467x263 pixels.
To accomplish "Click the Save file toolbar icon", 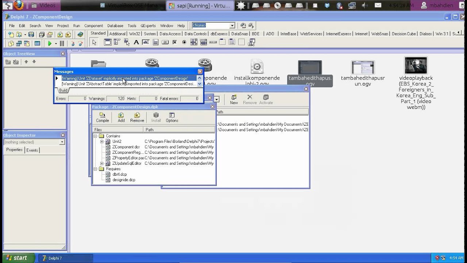I will tap(31, 34).
